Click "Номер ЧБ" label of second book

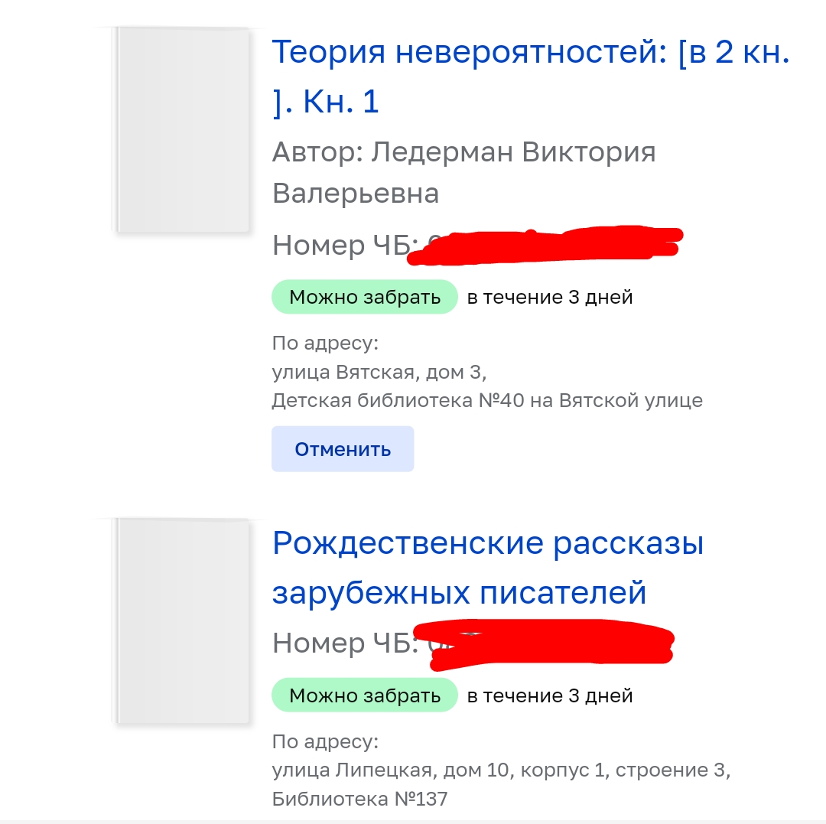345,643
